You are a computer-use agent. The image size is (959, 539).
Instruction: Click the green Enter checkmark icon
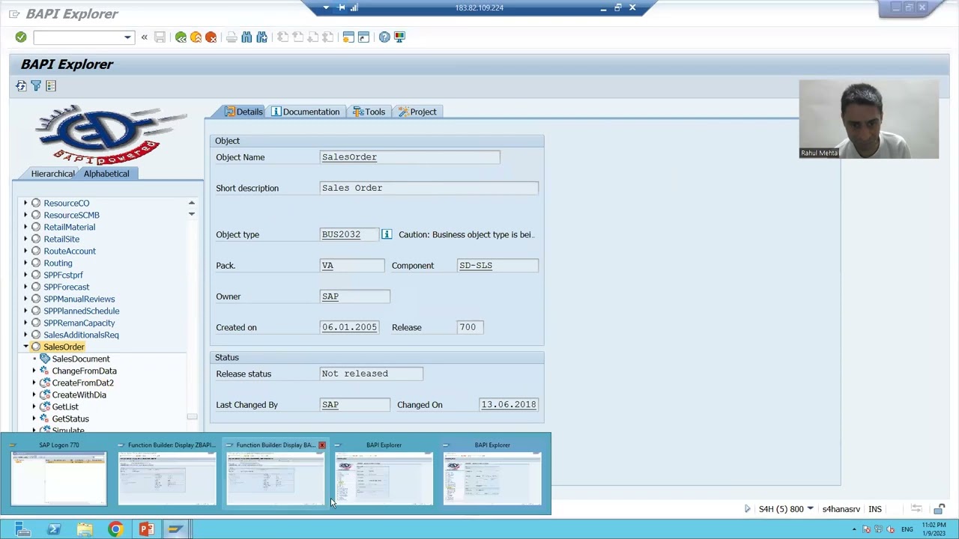[21, 37]
